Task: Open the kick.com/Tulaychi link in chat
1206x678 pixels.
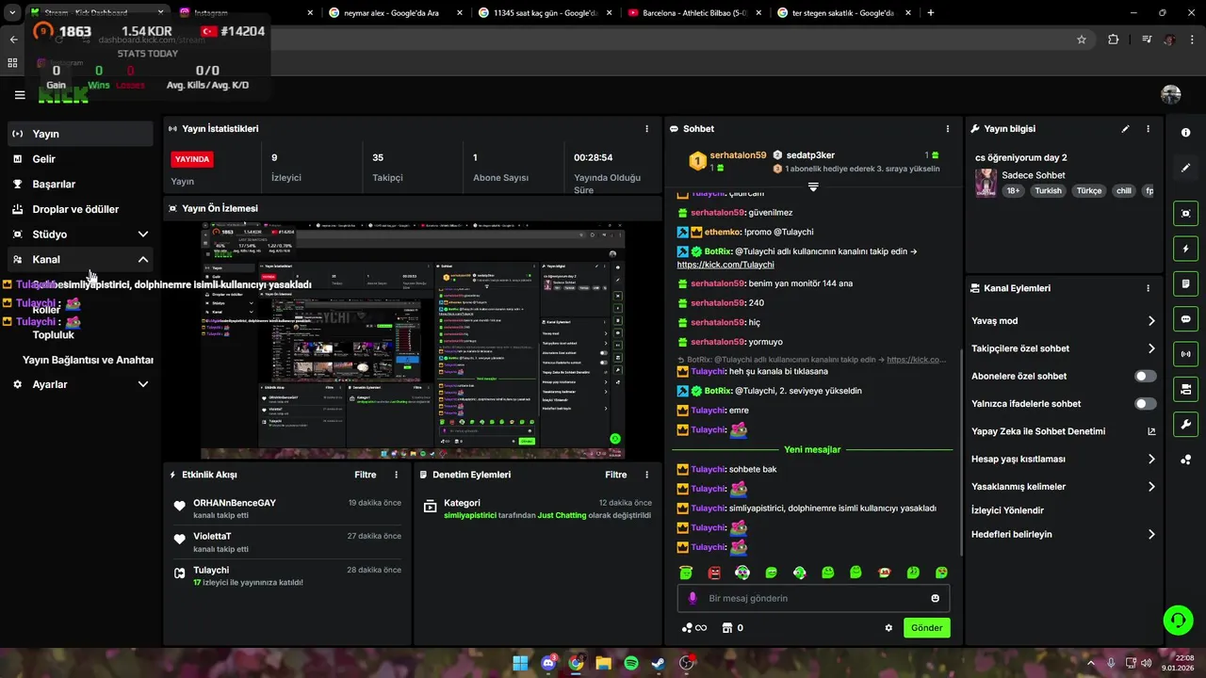Action: click(x=725, y=266)
